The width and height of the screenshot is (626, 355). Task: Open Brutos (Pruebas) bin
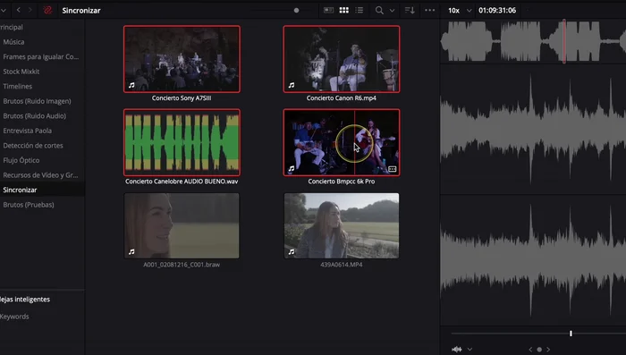click(29, 205)
